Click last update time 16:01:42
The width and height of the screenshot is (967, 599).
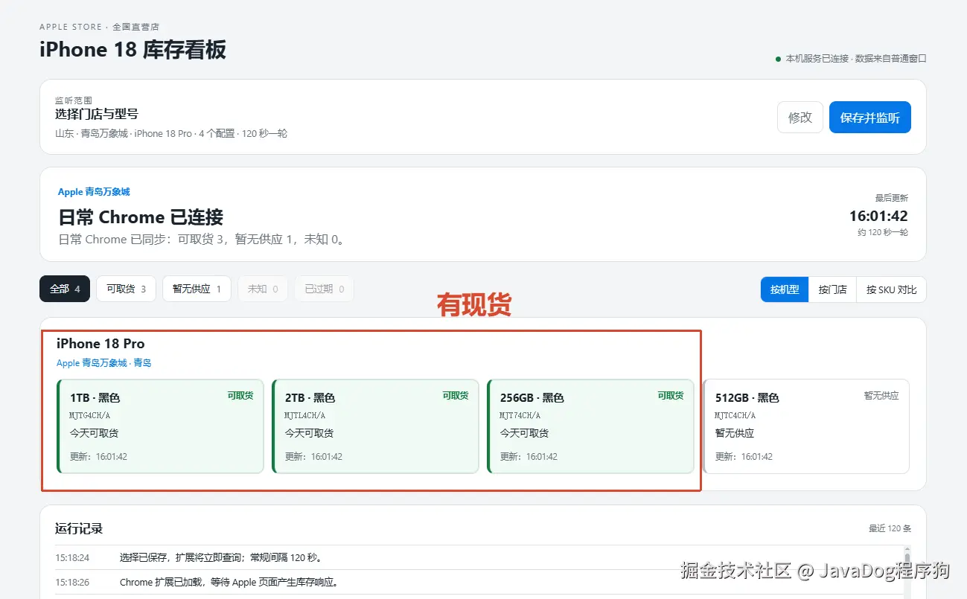878,217
